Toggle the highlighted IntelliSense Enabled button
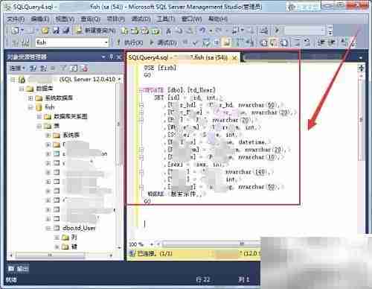This screenshot has width=372, height=289. coord(226,42)
